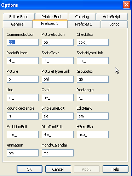
Task: Click the CommandButton label
Action: pos(21,34)
